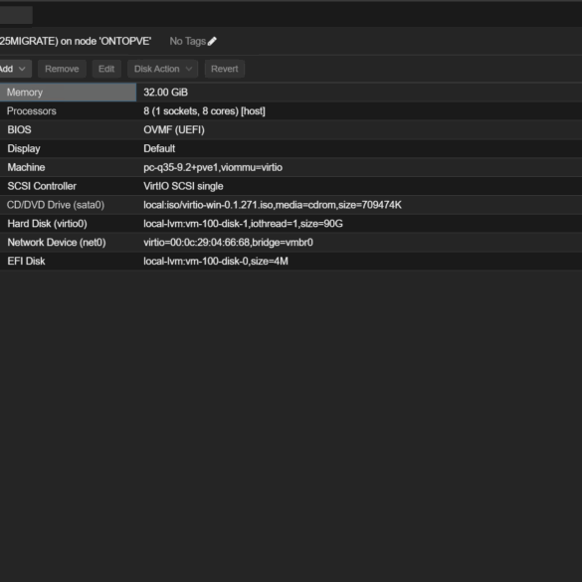Click the pencil icon next to No Tags
This screenshot has width=582, height=582.
[x=212, y=41]
